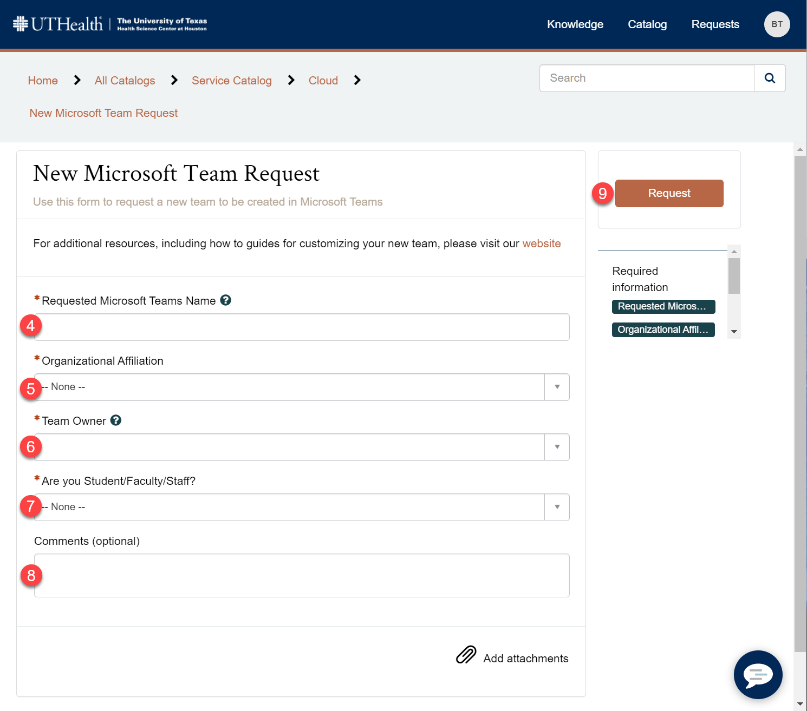Open the Team Owner dropdown
The width and height of the screenshot is (807, 711).
(557, 447)
